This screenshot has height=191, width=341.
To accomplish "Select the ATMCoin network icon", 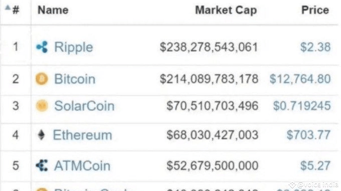I will tap(42, 165).
